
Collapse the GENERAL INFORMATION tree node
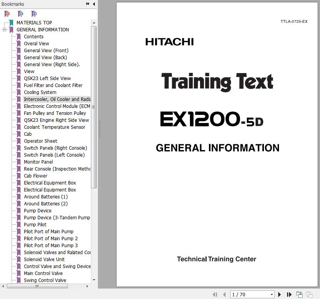(x=4, y=29)
